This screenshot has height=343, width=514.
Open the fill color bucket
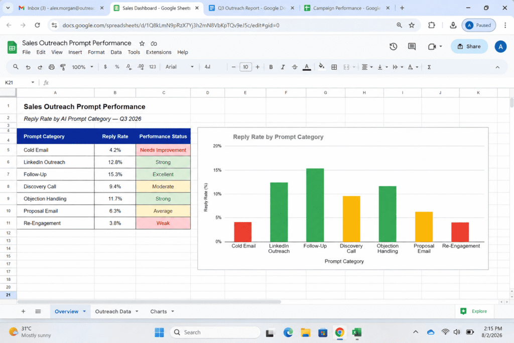pyautogui.click(x=322, y=67)
